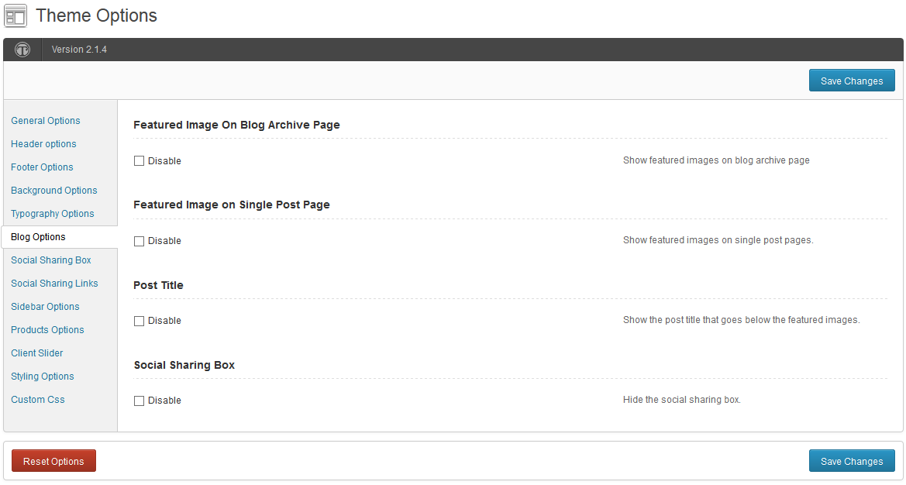This screenshot has width=906, height=485.
Task: Select the Background Options tab
Action: click(x=53, y=190)
